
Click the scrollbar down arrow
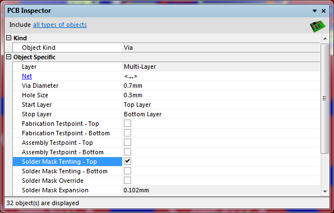325,191
